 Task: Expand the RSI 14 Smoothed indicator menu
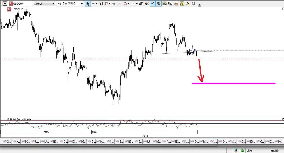pyautogui.click(x=31, y=119)
